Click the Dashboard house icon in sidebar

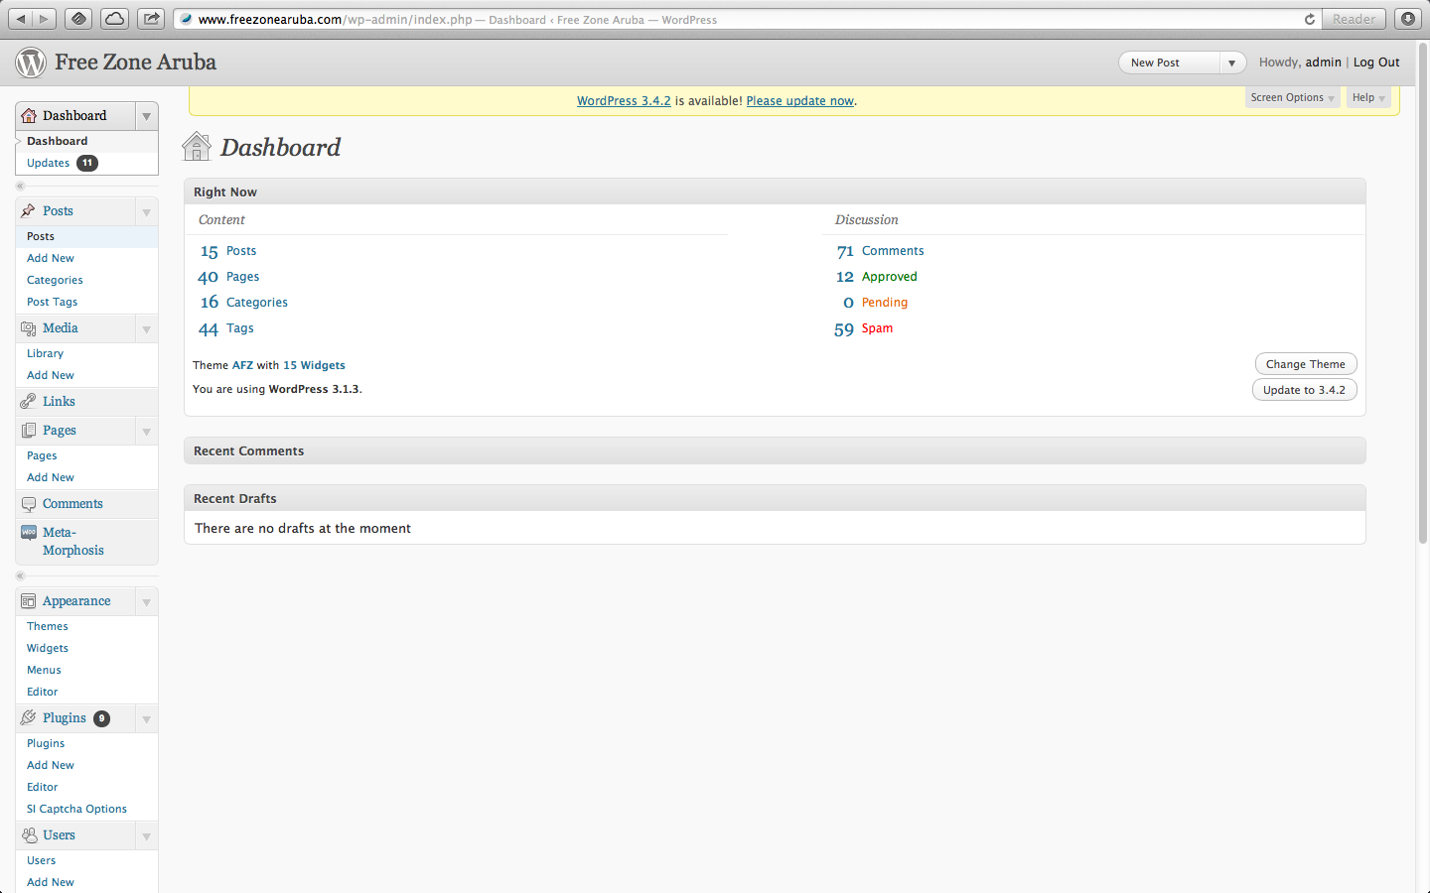[29, 116]
